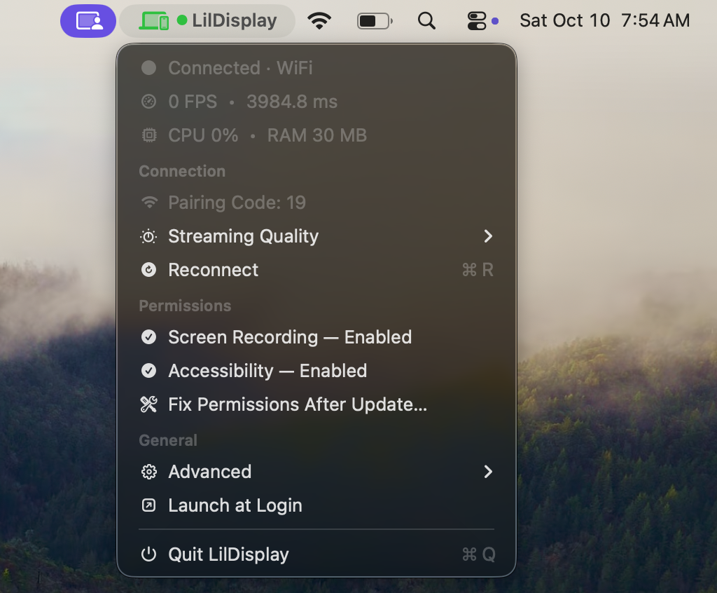Click checkmark icon beside Accessibility
Screen dimensions: 717x593
pyautogui.click(x=148, y=371)
